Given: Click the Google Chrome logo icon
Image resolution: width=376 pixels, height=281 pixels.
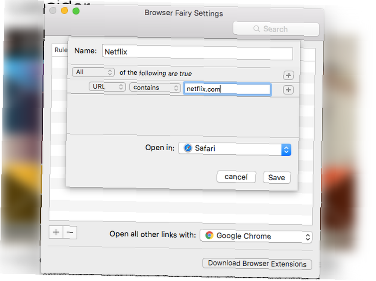Looking at the screenshot, I should pyautogui.click(x=209, y=236).
